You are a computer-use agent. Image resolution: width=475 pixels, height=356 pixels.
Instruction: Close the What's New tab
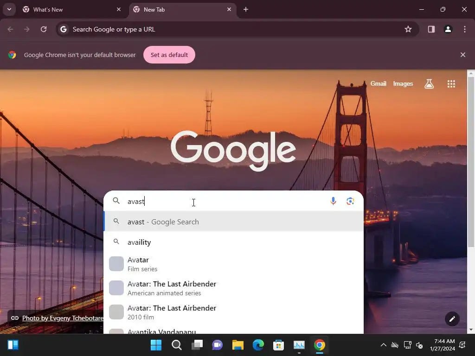coord(118,9)
